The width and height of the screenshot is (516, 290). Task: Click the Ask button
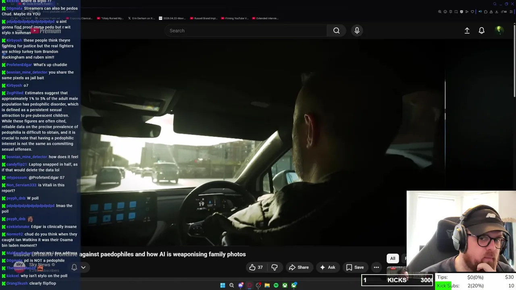pos(327,267)
